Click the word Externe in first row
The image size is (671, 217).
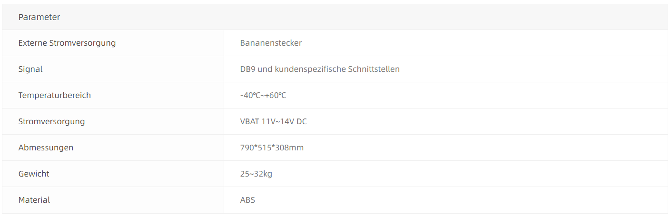[x=32, y=43]
